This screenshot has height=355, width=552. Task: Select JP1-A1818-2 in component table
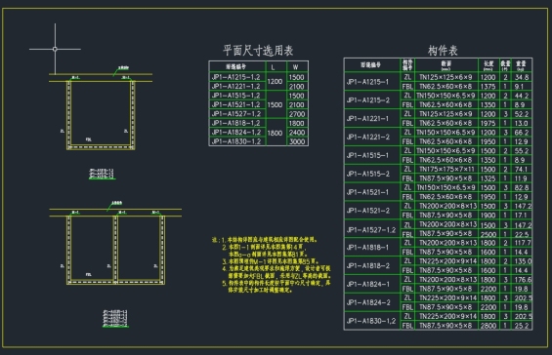[368, 265]
